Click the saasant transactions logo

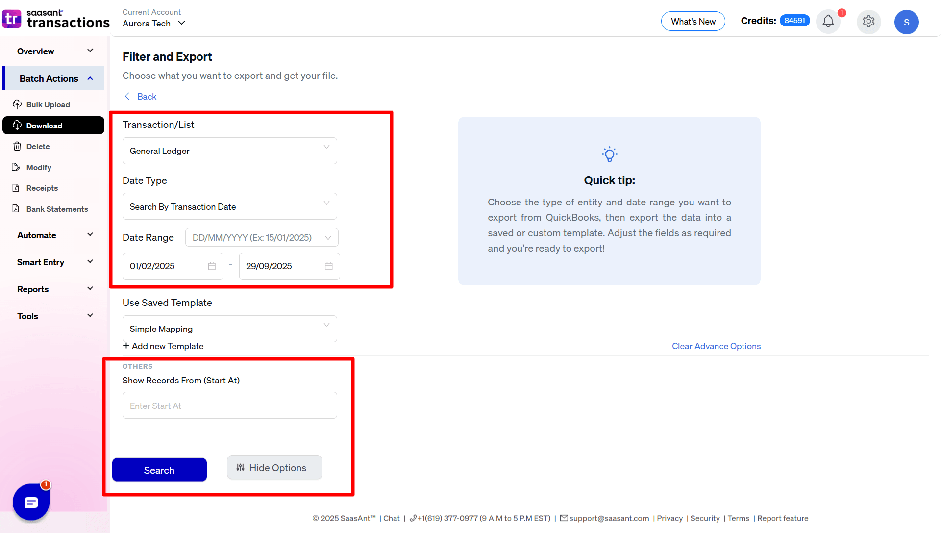tap(56, 19)
